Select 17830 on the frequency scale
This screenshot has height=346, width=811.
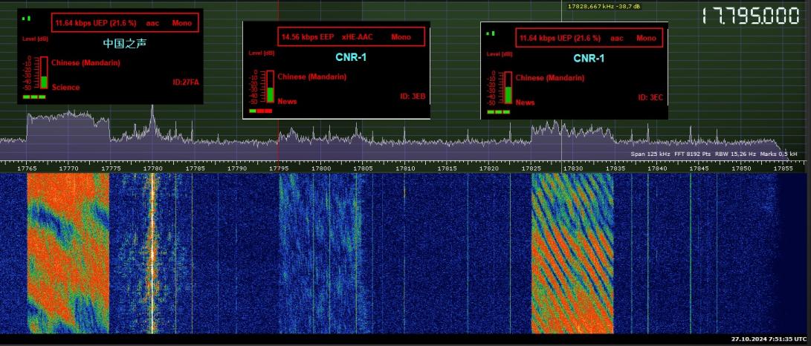click(x=574, y=169)
